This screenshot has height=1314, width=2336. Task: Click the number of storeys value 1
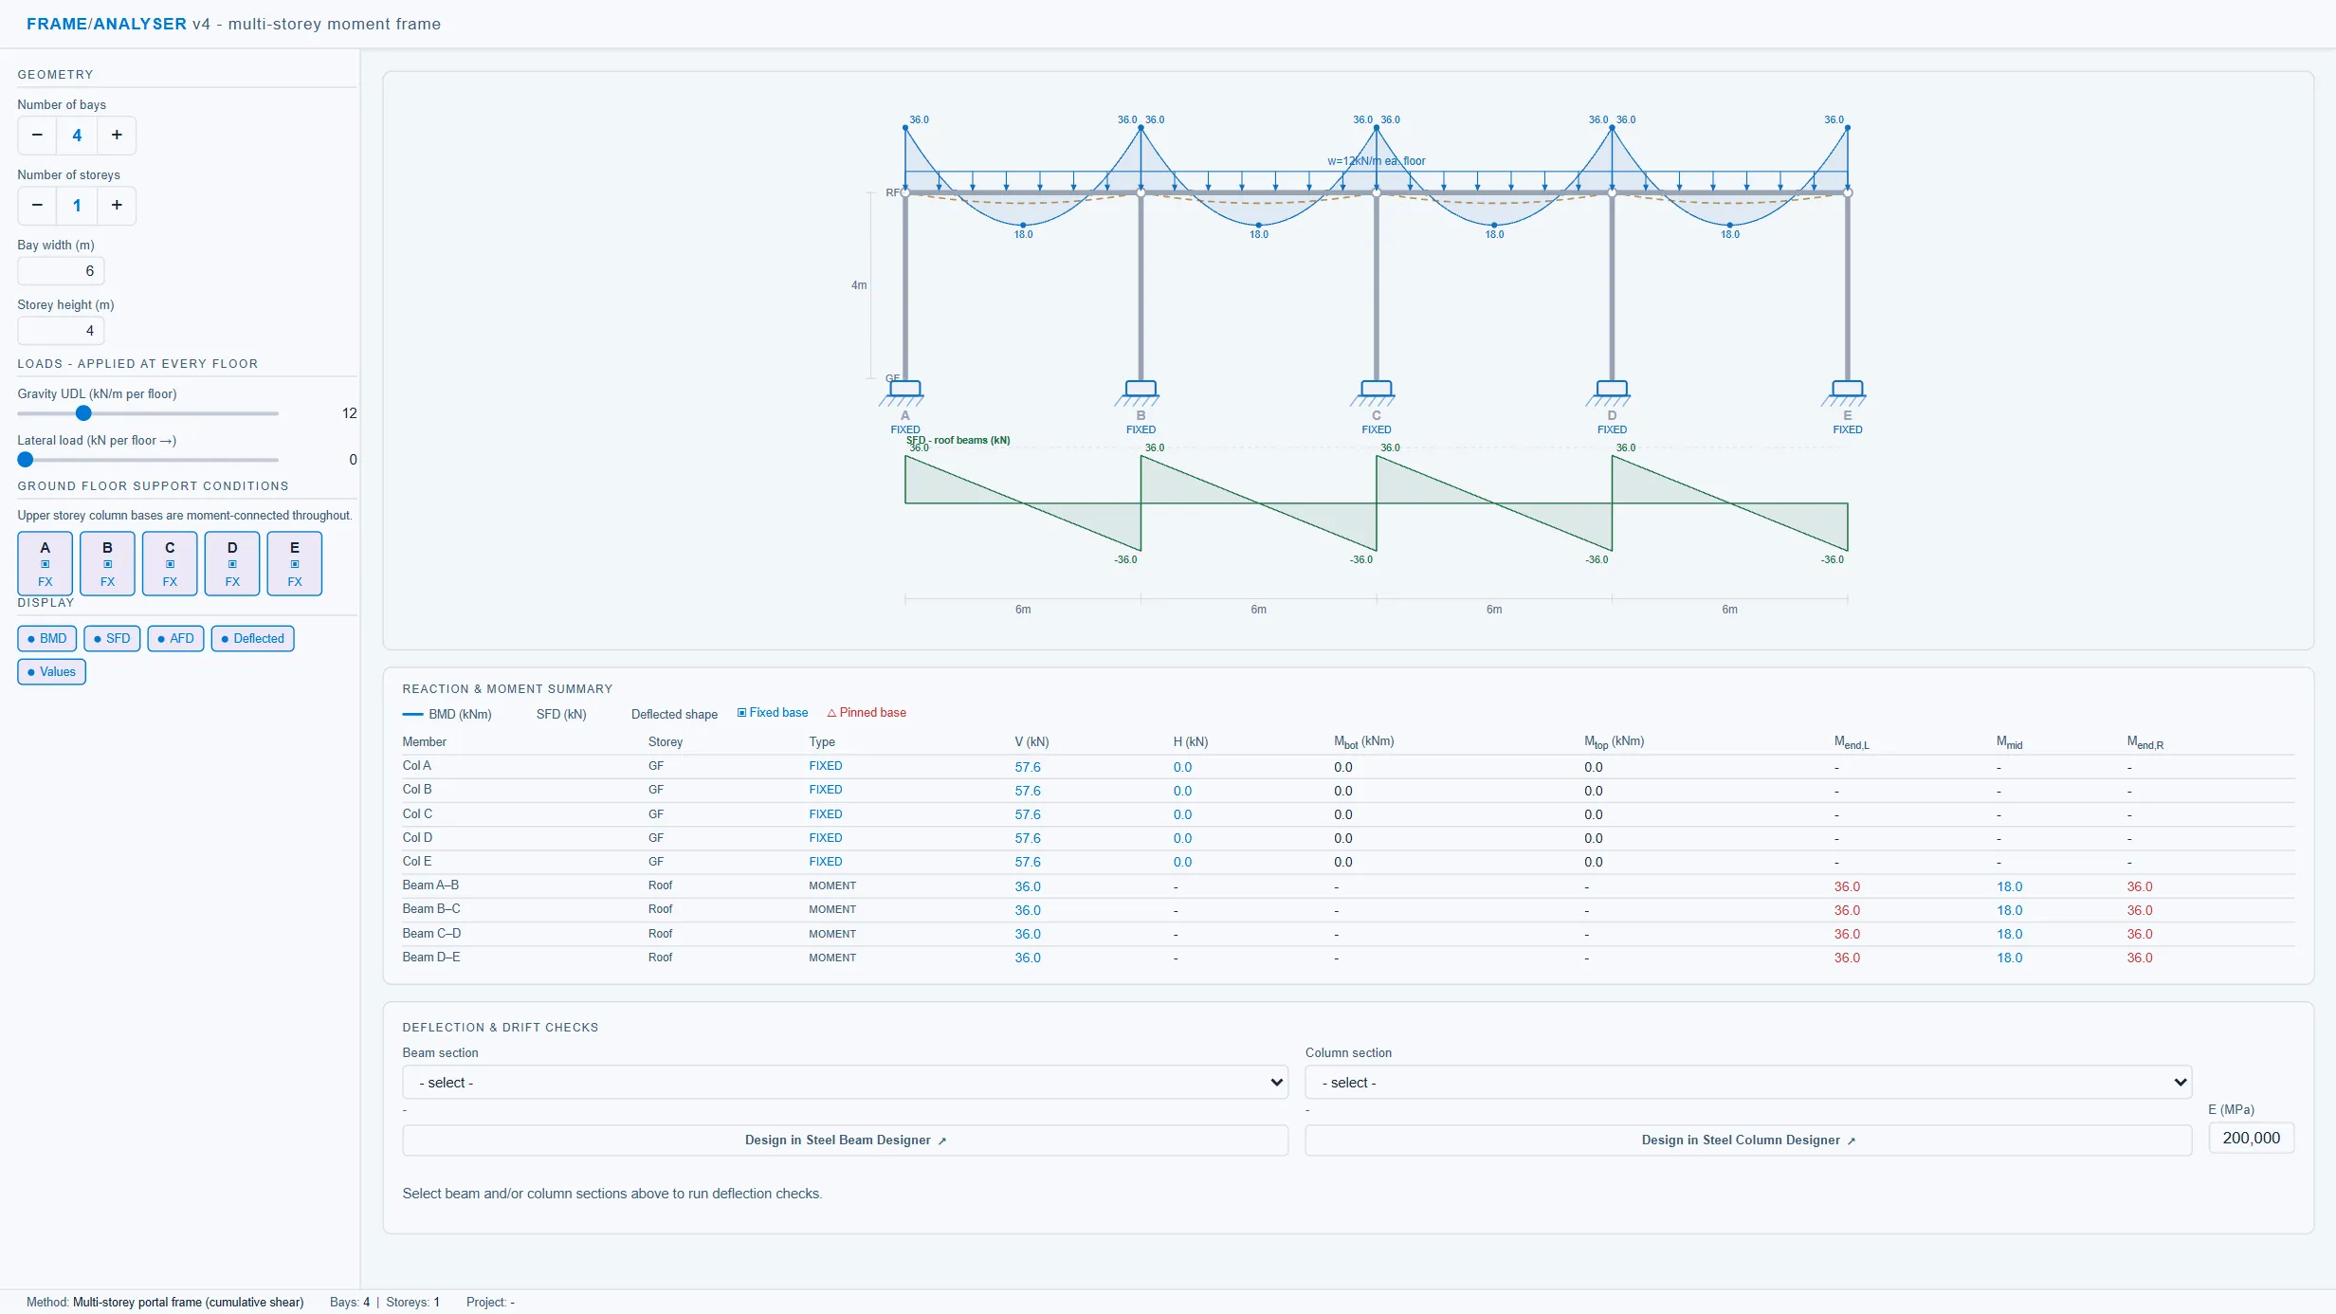pyautogui.click(x=77, y=205)
